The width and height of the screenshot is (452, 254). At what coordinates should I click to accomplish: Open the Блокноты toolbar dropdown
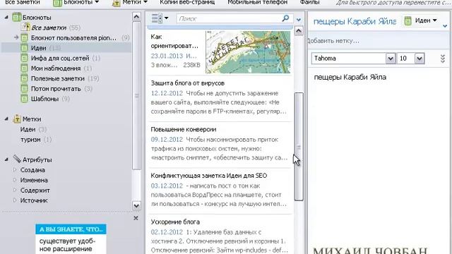click(x=76, y=2)
